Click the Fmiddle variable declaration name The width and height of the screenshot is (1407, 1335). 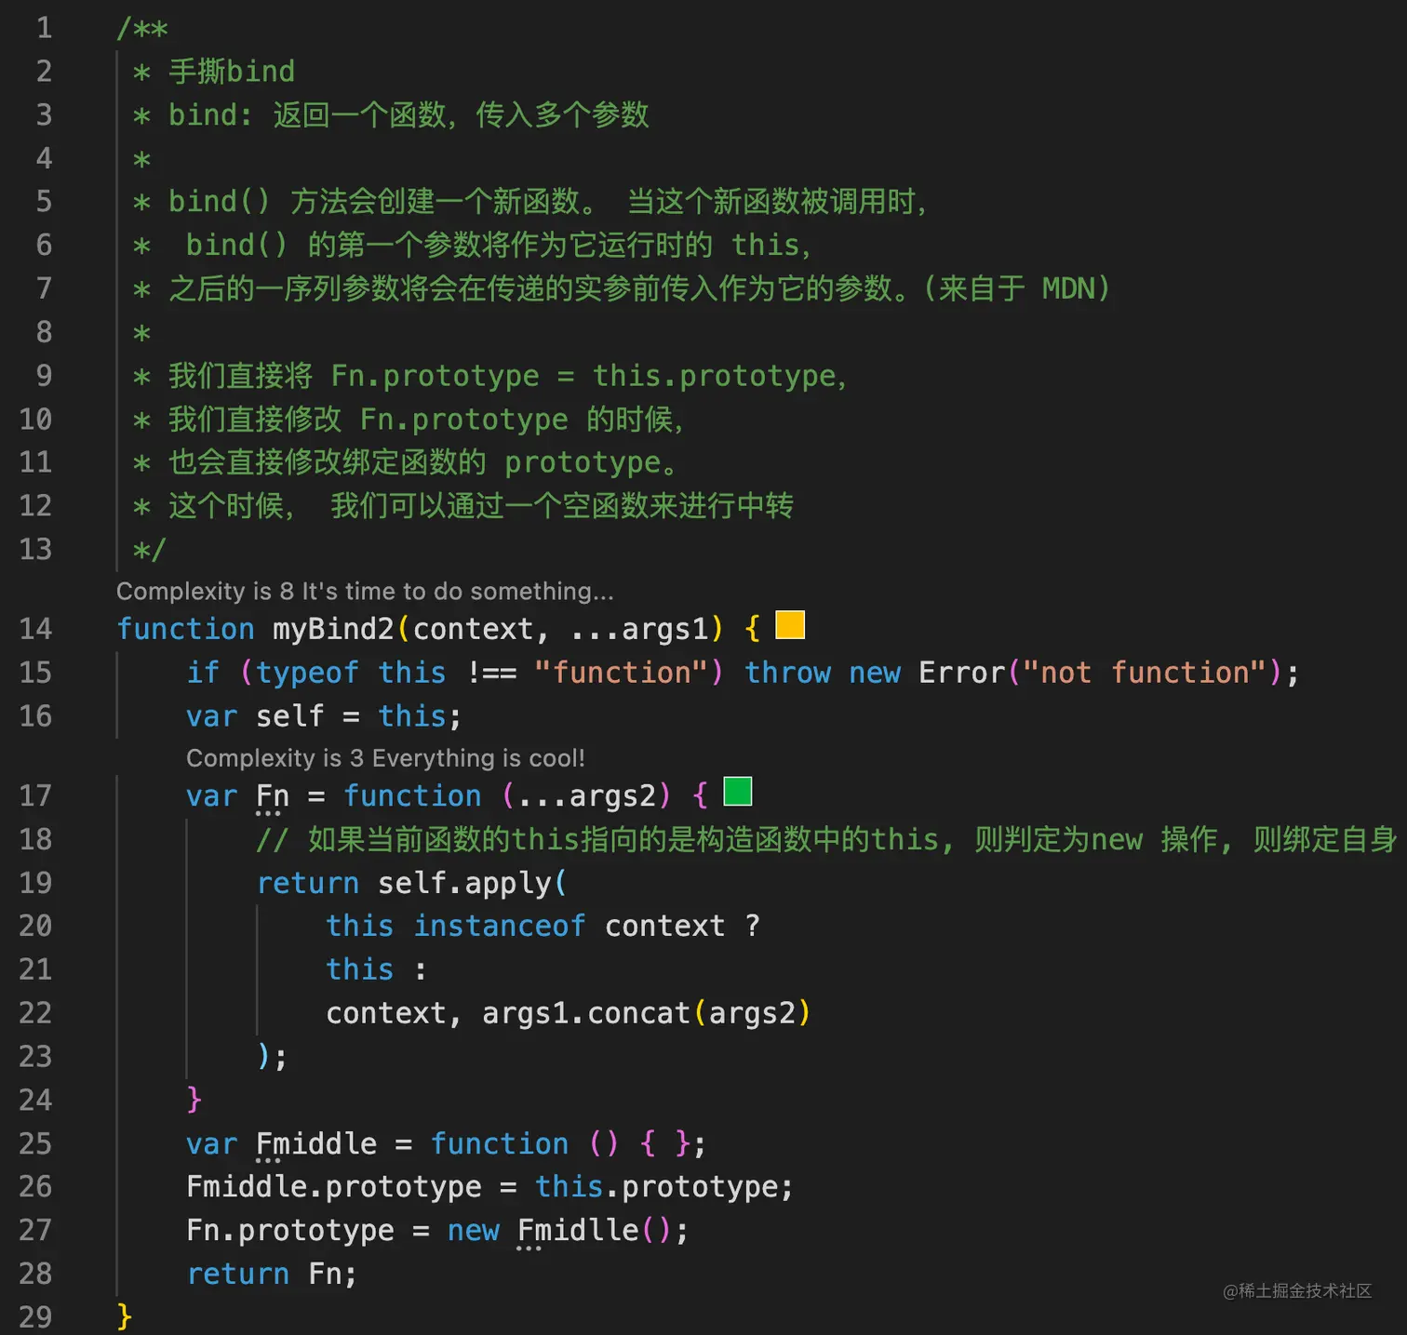click(316, 1143)
